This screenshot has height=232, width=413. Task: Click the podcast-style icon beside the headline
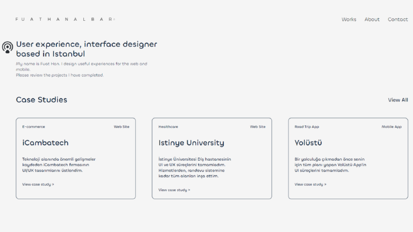(x=7, y=47)
